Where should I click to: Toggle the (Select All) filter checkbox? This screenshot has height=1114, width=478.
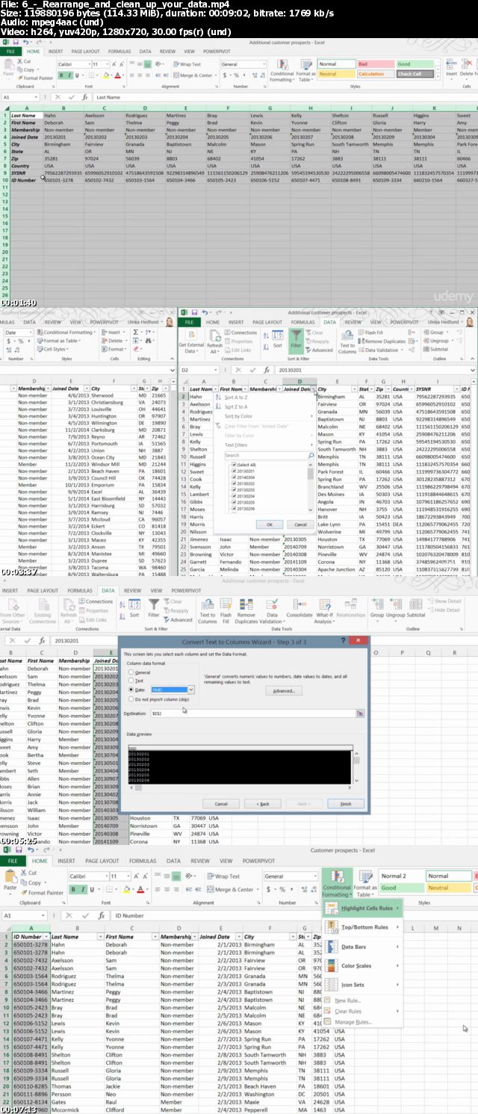pyautogui.click(x=234, y=464)
